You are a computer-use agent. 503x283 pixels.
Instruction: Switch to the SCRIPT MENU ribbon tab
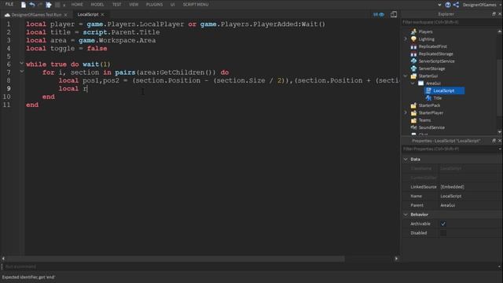tap(196, 5)
